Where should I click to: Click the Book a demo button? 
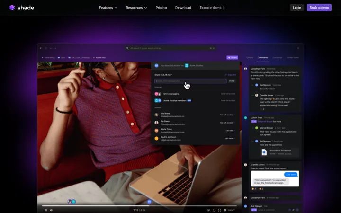tap(319, 8)
